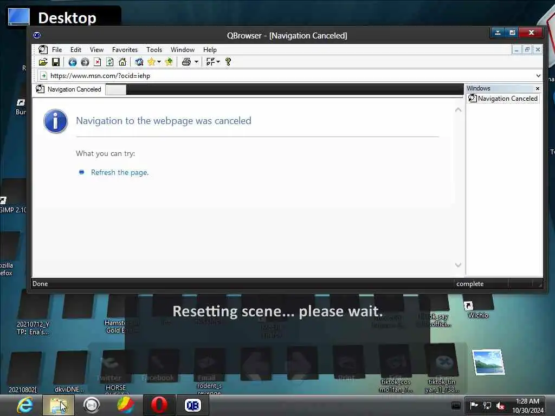Minimize the inner document window
This screenshot has height=416, width=555.
coord(517,49)
